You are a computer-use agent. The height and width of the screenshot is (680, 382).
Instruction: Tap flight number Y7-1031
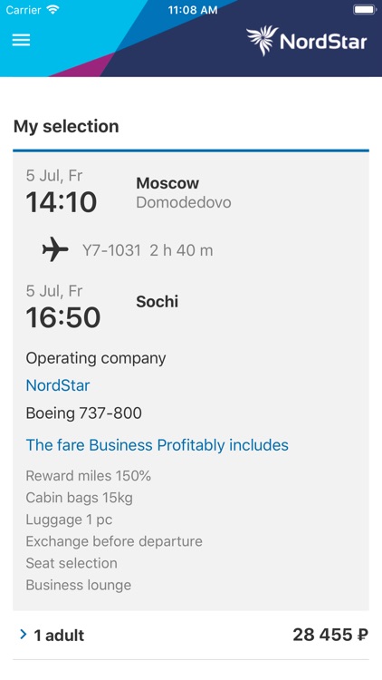click(x=111, y=250)
